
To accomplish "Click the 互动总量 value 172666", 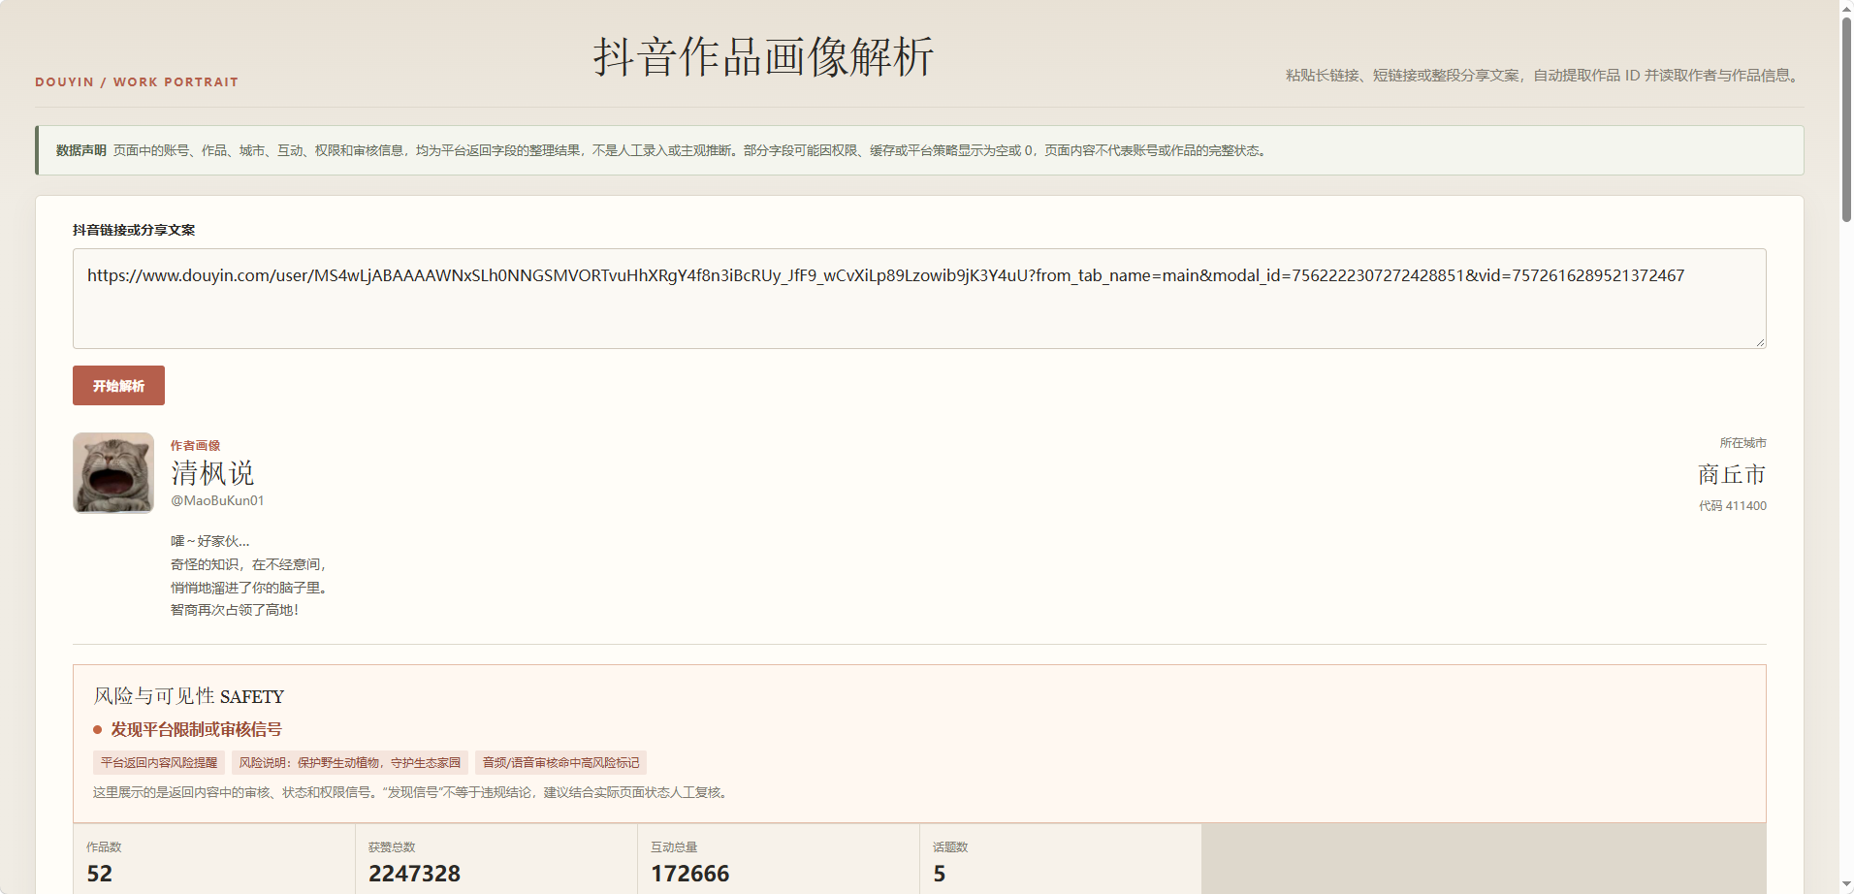I will click(x=689, y=874).
